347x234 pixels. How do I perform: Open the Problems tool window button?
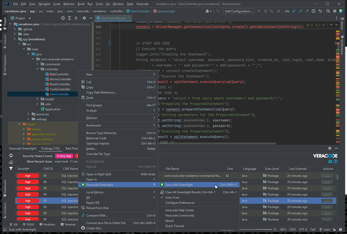[47, 224]
